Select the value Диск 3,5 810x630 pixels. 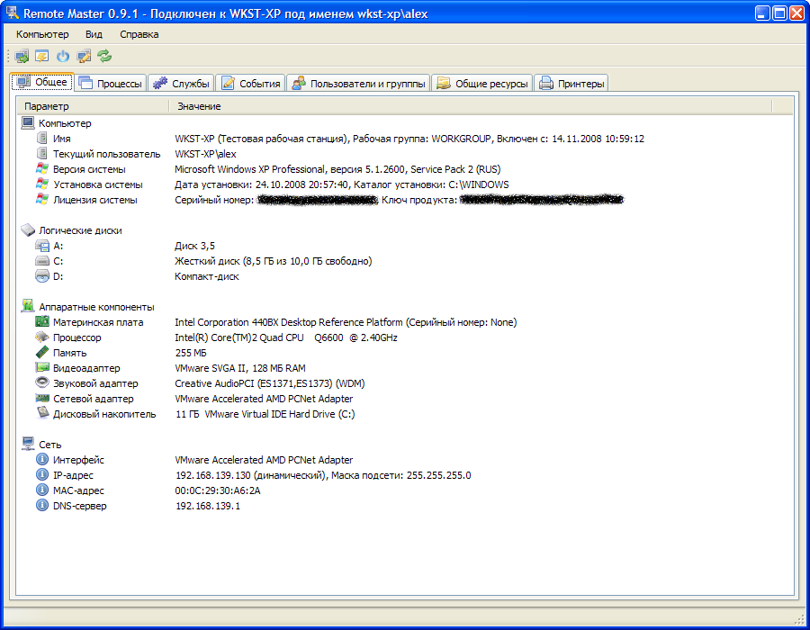point(194,246)
